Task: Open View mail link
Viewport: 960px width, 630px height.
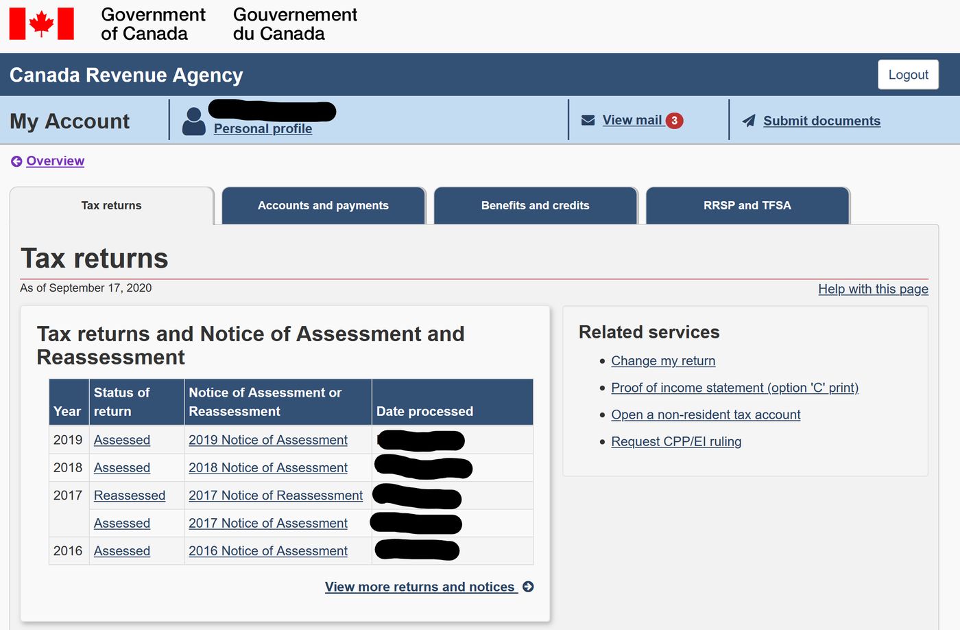Action: point(632,120)
